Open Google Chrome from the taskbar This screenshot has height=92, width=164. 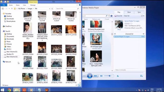[x=9, y=90]
